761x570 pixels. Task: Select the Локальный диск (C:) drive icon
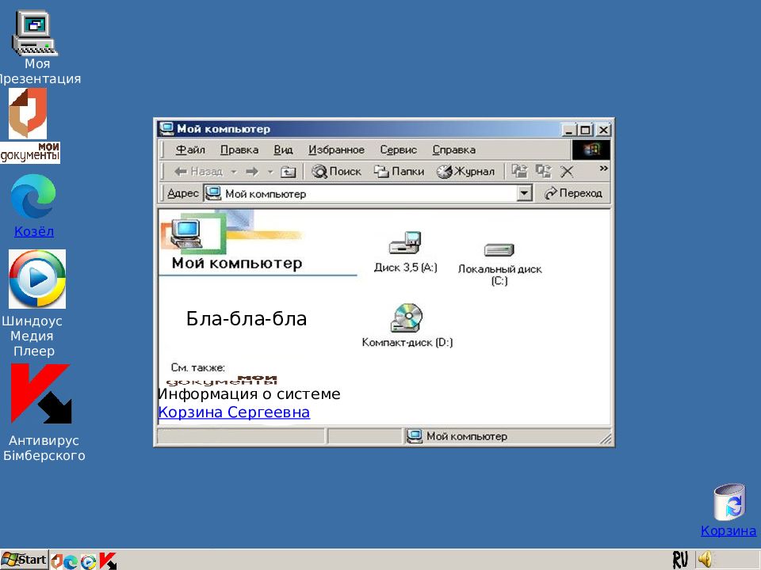coord(499,251)
